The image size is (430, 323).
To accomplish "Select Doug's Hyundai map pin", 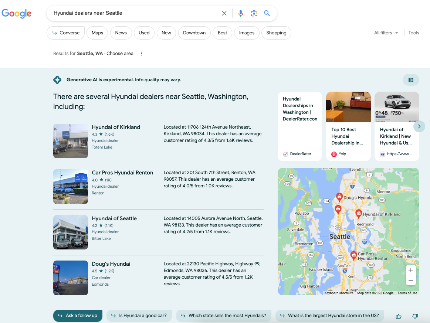I will (339, 197).
